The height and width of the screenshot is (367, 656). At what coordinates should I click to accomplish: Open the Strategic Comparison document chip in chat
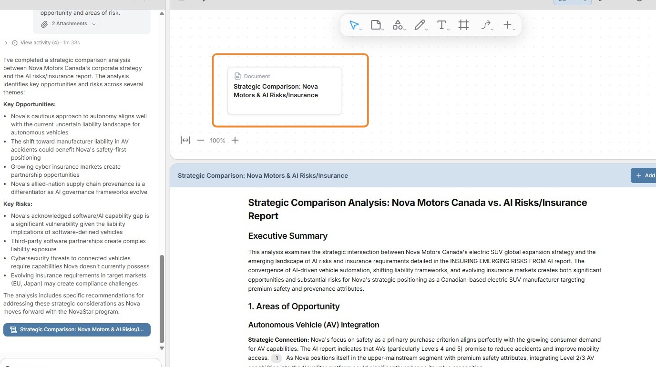point(77,330)
